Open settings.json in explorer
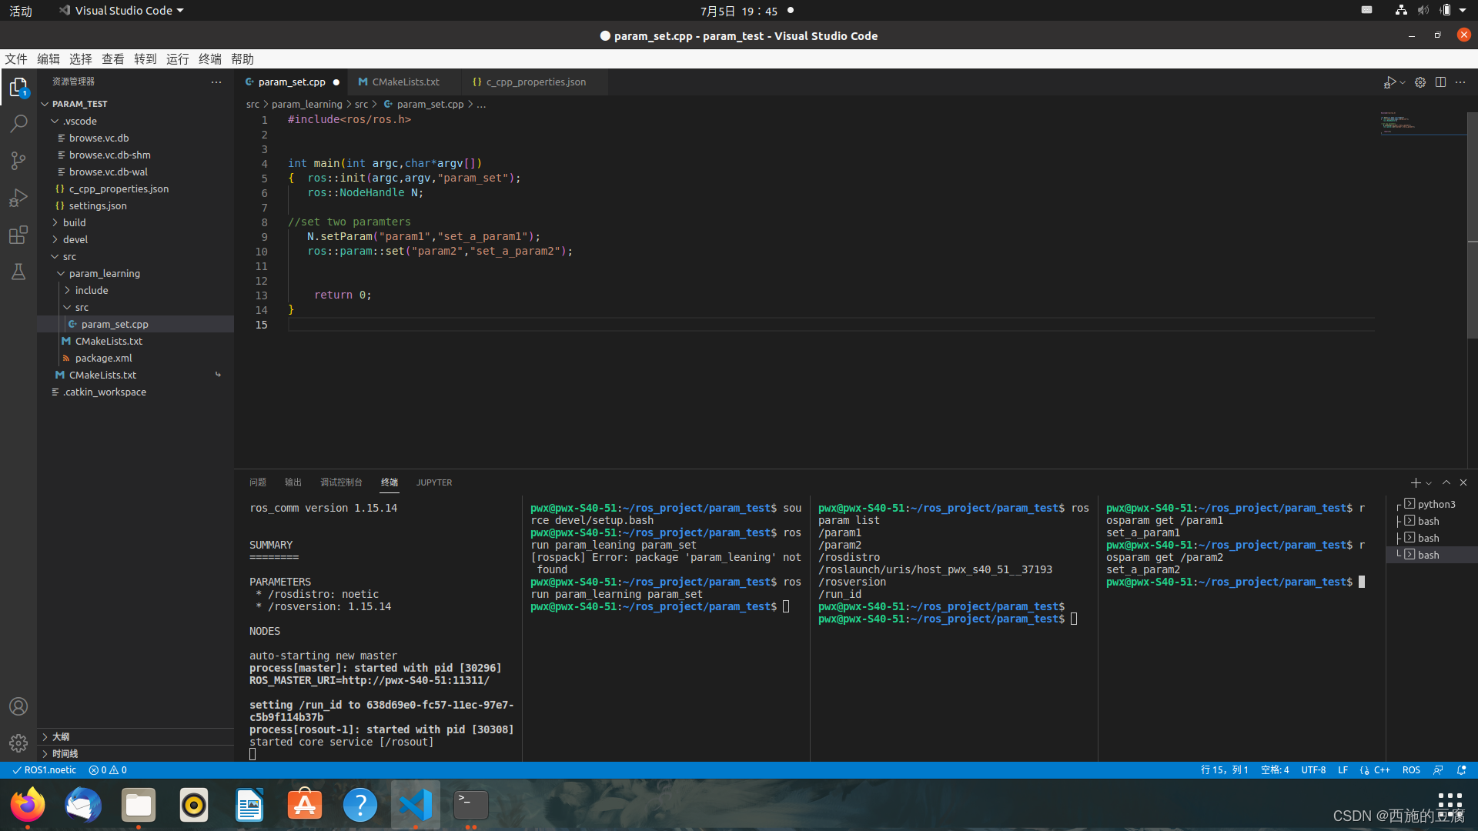 pyautogui.click(x=135, y=205)
